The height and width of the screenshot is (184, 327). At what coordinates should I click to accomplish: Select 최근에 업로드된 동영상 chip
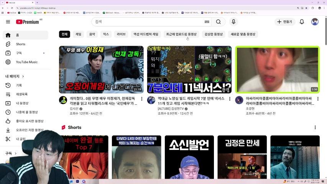pos(181,34)
